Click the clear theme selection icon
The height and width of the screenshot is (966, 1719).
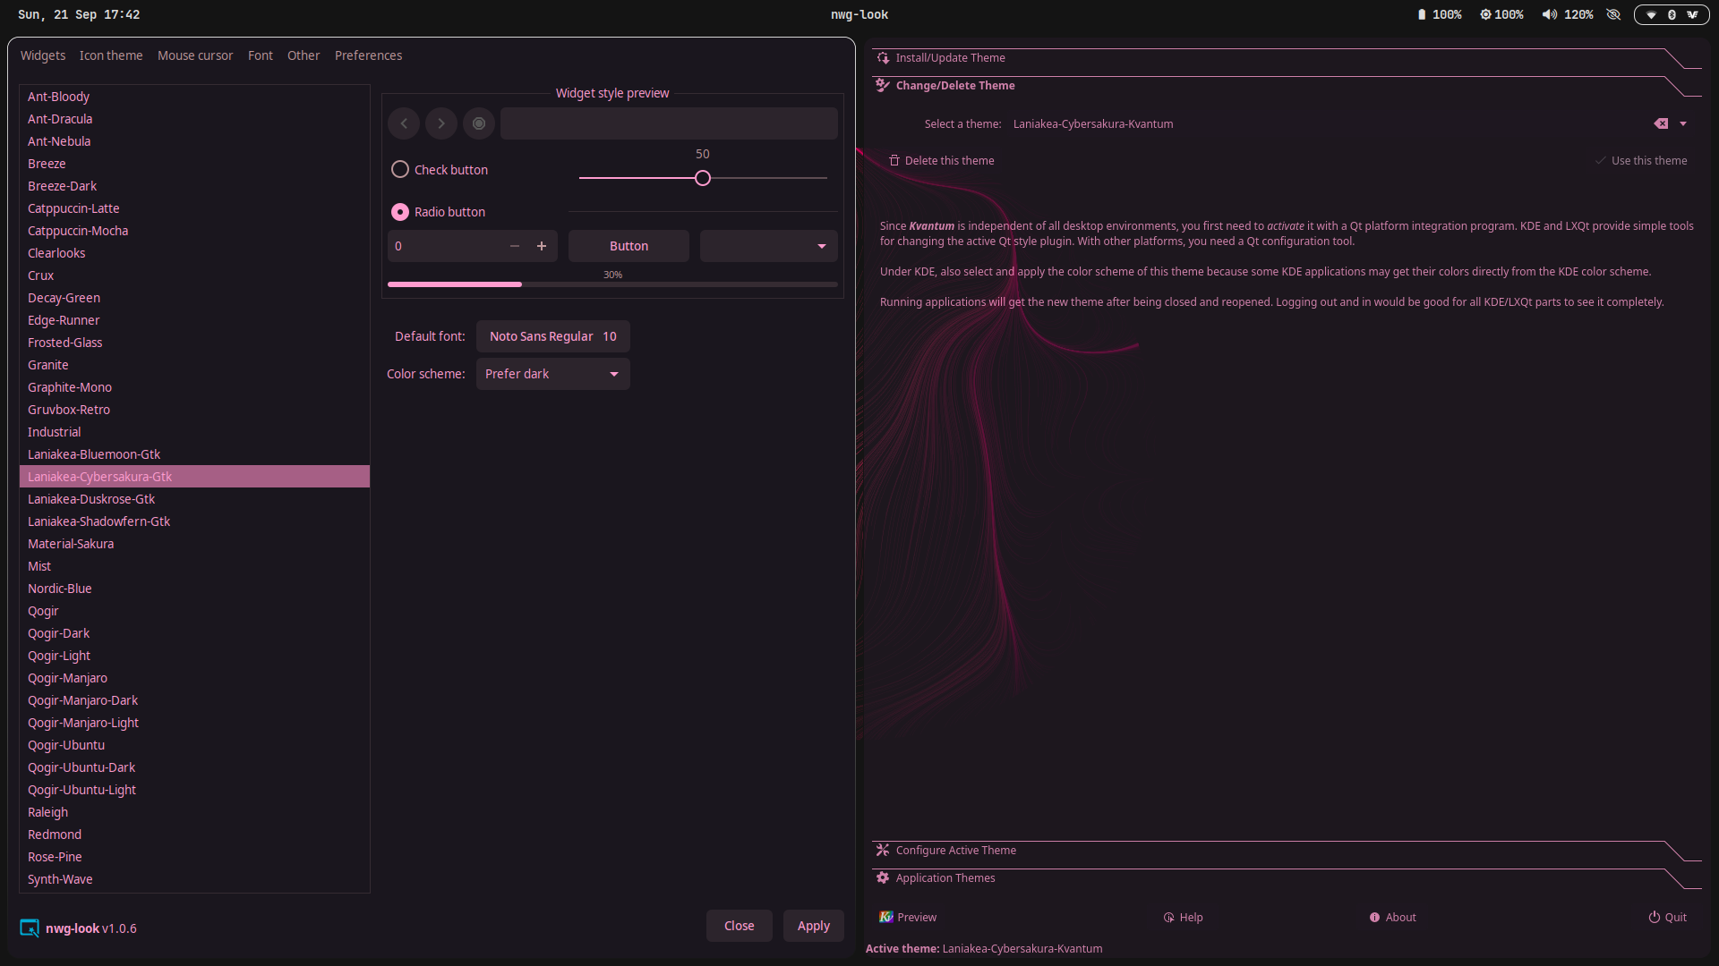(1661, 124)
